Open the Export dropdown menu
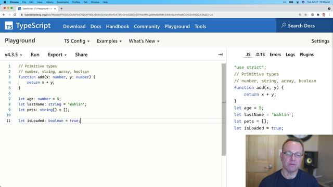The width and height of the screenshot is (333, 187). pos(57,55)
